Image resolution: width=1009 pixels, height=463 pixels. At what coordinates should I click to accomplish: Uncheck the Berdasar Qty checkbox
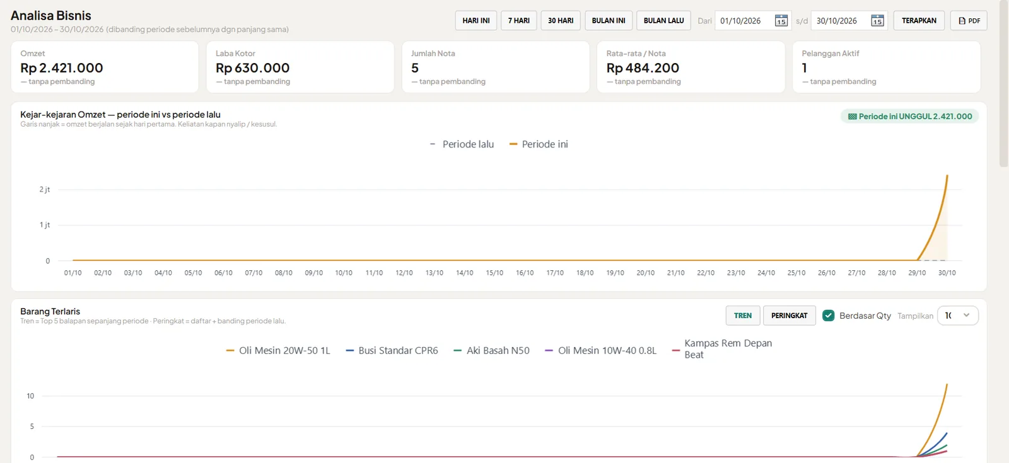pyautogui.click(x=829, y=316)
